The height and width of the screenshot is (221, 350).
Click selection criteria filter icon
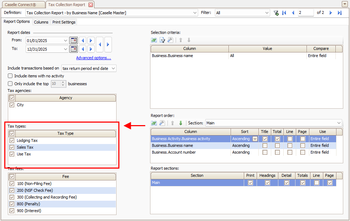click(x=162, y=40)
